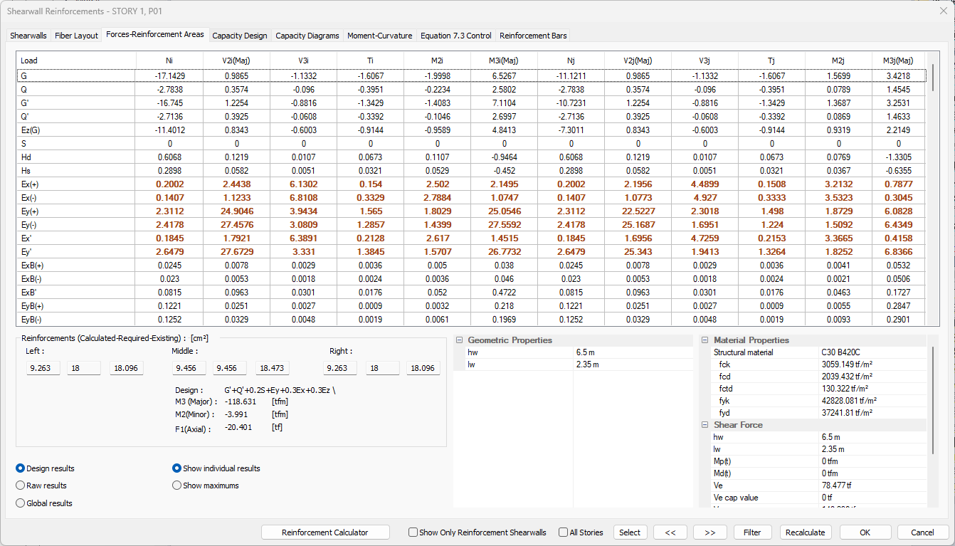Collapse the Geometric Properties section
Image resolution: width=955 pixels, height=546 pixels.
[460, 340]
